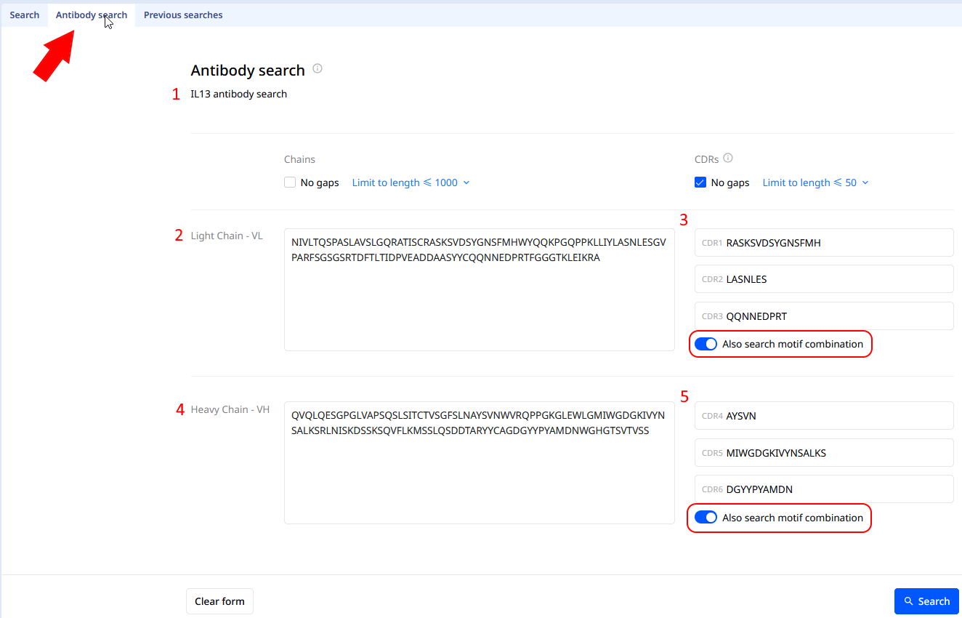The width and height of the screenshot is (962, 618).
Task: Click the CDR5 field MIWGDGKIVYNSALKS
Action: click(x=824, y=453)
